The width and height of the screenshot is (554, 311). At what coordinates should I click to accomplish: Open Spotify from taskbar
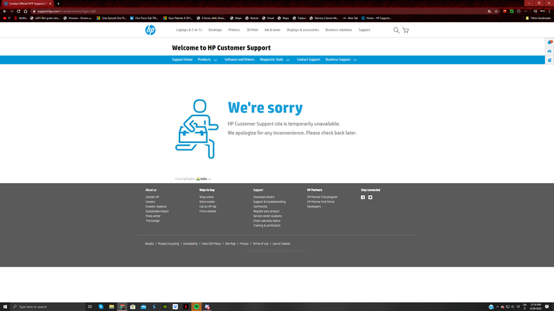click(197, 307)
